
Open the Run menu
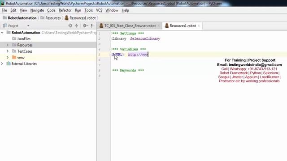[x=78, y=10]
